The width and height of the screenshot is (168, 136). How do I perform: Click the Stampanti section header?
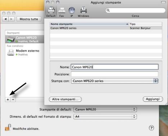tap(13, 33)
